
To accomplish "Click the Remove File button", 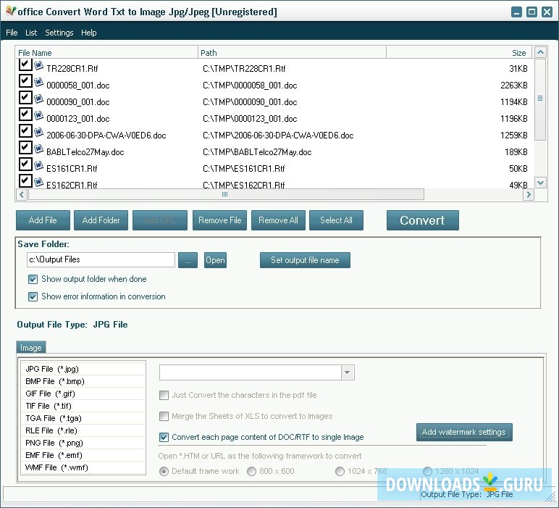I will tap(219, 220).
